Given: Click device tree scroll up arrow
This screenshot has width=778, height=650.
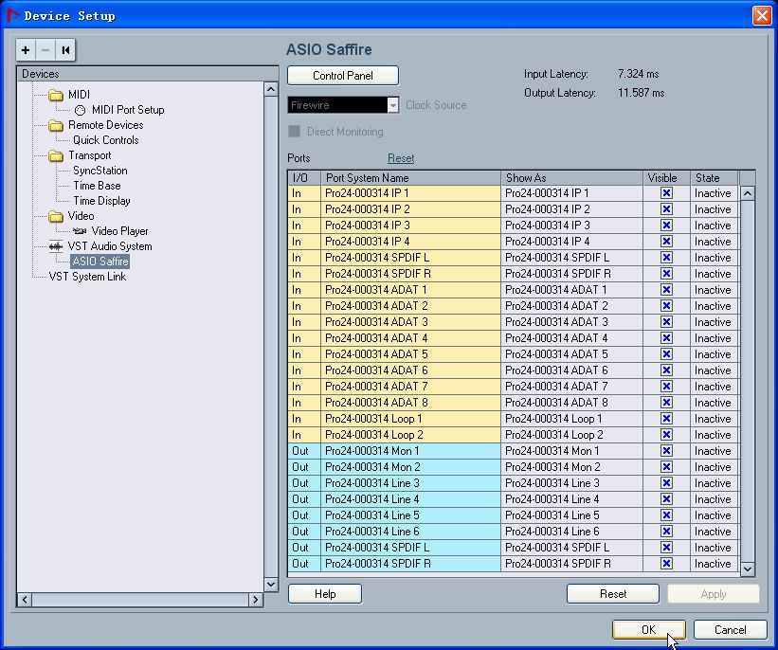Looking at the screenshot, I should click(x=271, y=89).
